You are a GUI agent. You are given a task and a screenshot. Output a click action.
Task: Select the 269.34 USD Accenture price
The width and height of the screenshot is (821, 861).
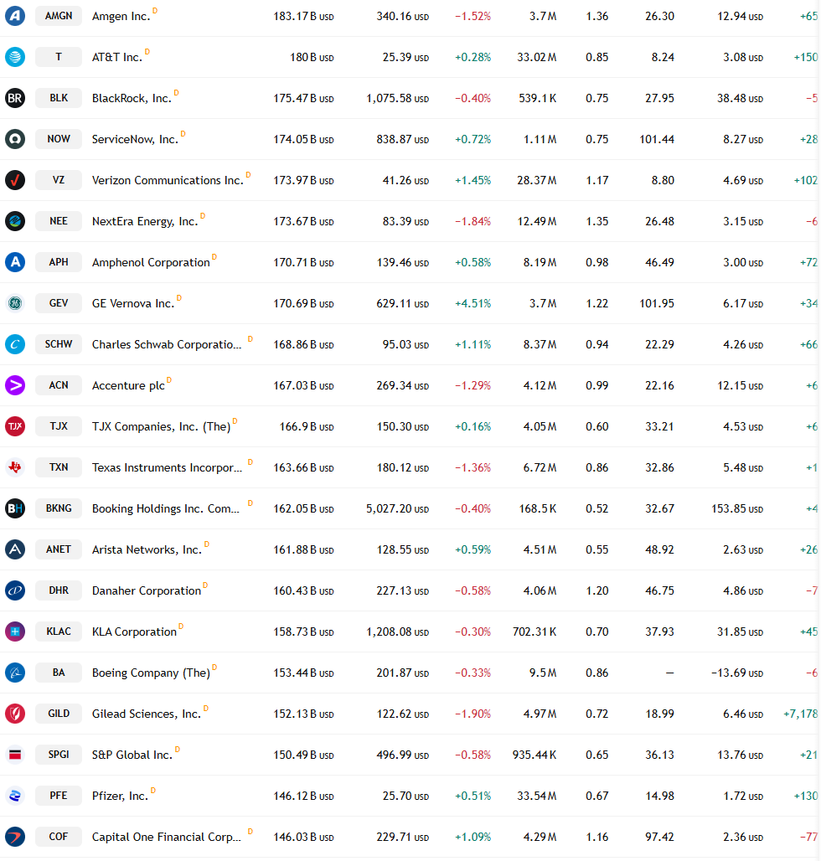402,385
